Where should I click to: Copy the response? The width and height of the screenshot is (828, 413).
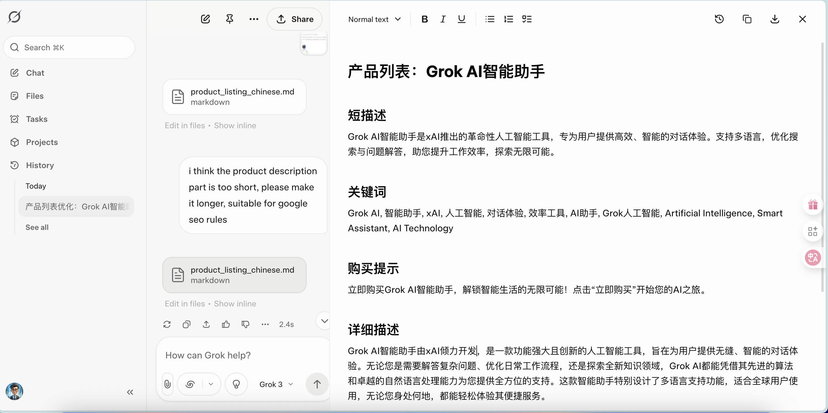(186, 325)
